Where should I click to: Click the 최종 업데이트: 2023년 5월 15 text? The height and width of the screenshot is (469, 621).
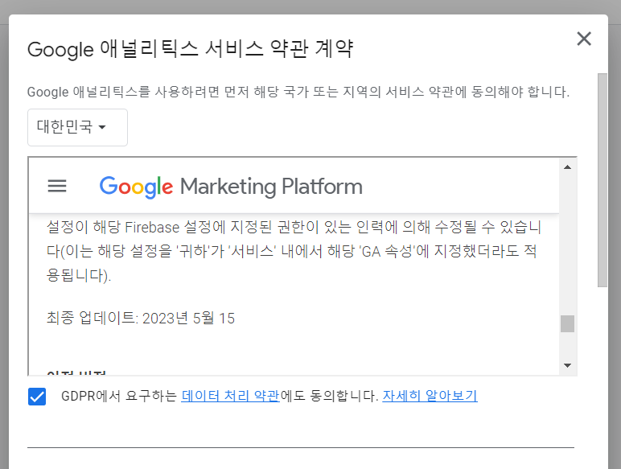141,318
